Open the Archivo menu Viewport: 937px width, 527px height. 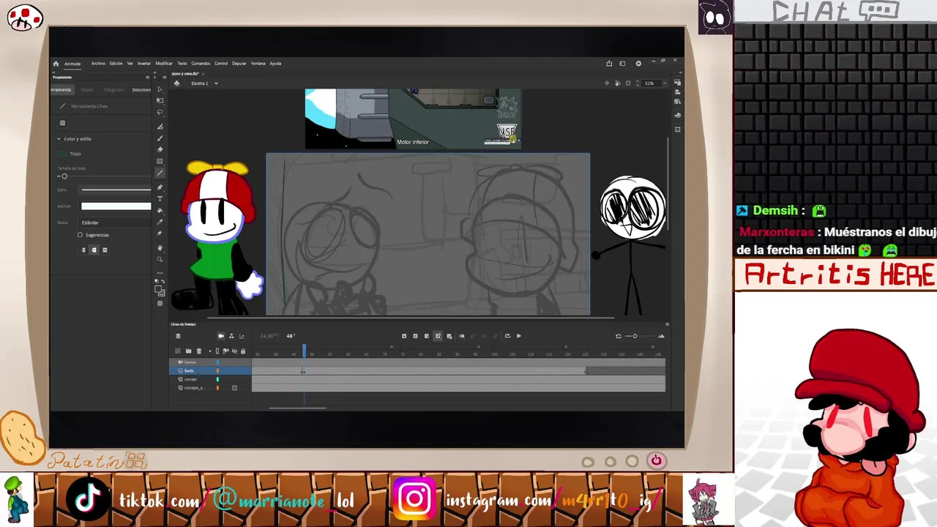coord(98,64)
